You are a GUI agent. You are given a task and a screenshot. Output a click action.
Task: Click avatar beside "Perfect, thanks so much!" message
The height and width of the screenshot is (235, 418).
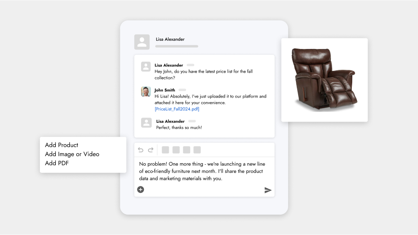click(x=146, y=122)
